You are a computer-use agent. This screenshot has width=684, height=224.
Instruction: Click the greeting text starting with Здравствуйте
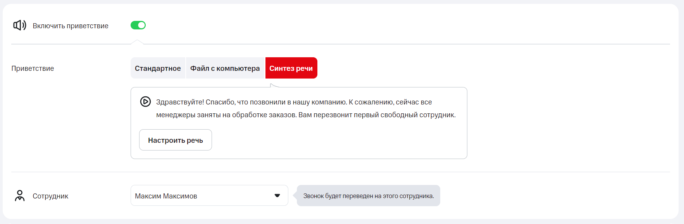pos(294,102)
